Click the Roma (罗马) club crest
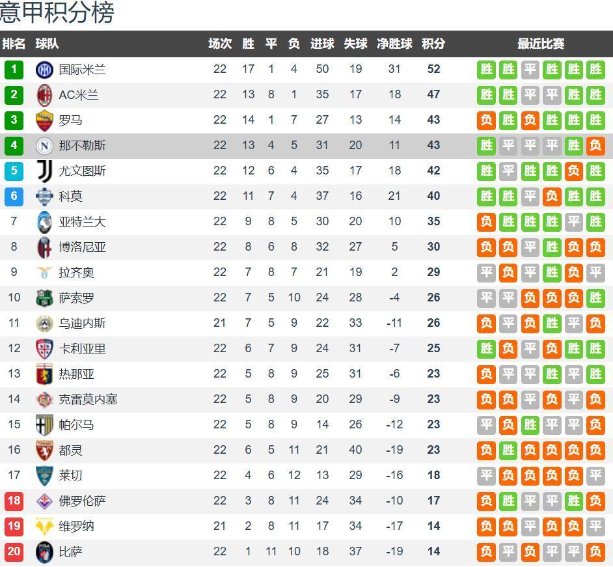The width and height of the screenshot is (613, 567). coord(44,120)
